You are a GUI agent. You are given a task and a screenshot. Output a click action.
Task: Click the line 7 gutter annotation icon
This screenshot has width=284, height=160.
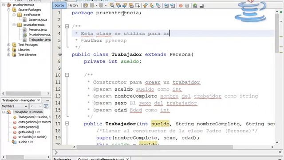(x=60, y=54)
